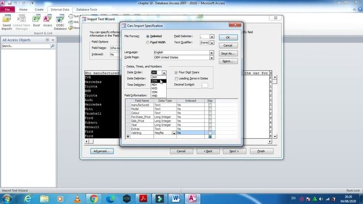Open the Language dropdown
Viewport: 363px width, 204px height.
pos(212,53)
